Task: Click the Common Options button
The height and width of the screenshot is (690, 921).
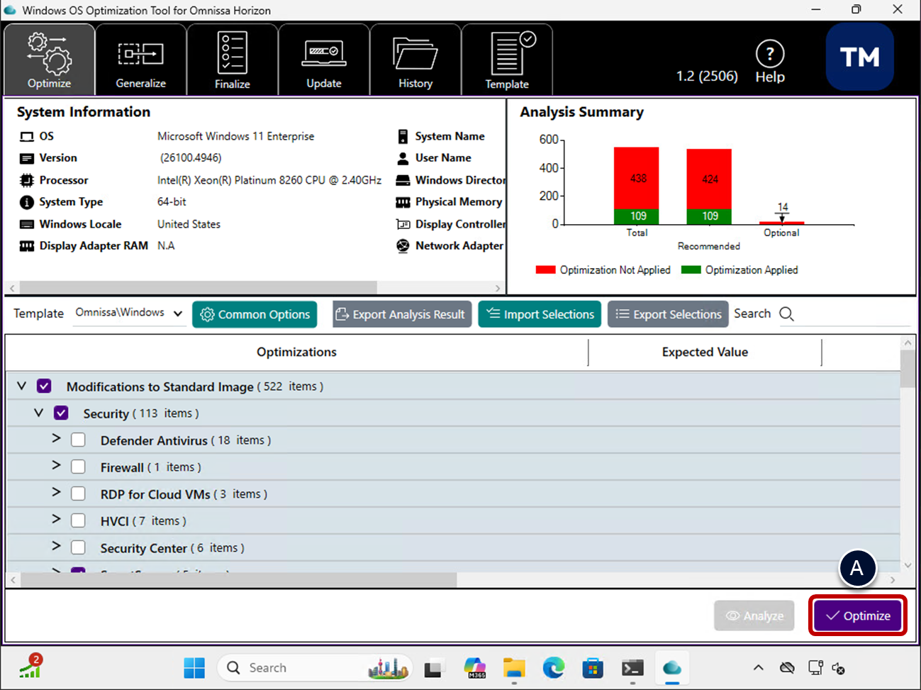Action: pyautogui.click(x=255, y=314)
